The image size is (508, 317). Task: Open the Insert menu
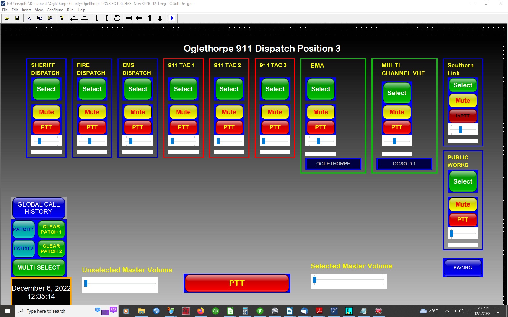tap(26, 10)
